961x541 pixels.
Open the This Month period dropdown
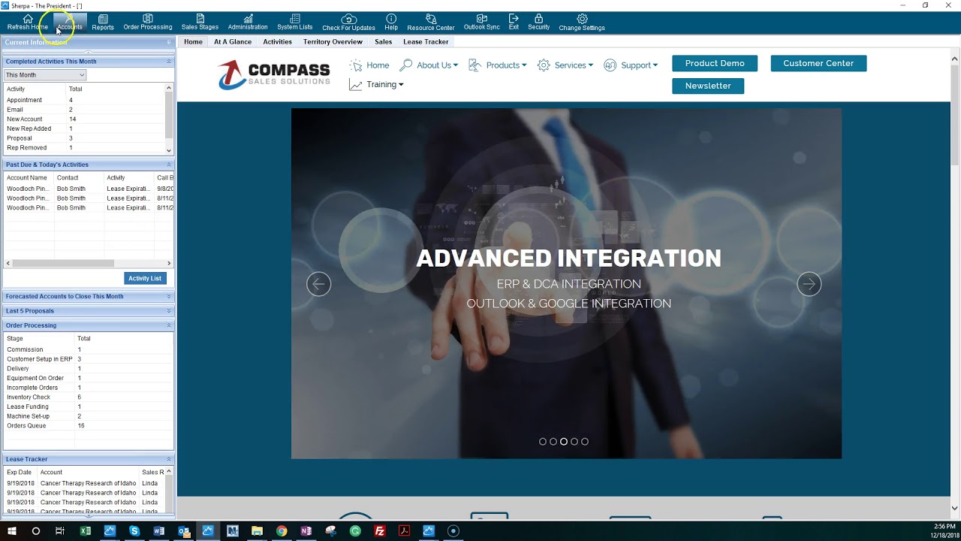[45, 75]
